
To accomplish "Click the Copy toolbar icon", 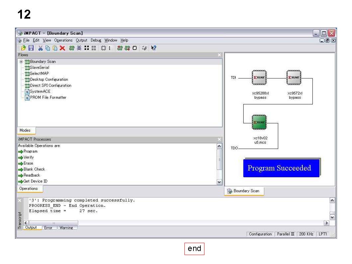I will click(x=48, y=48).
